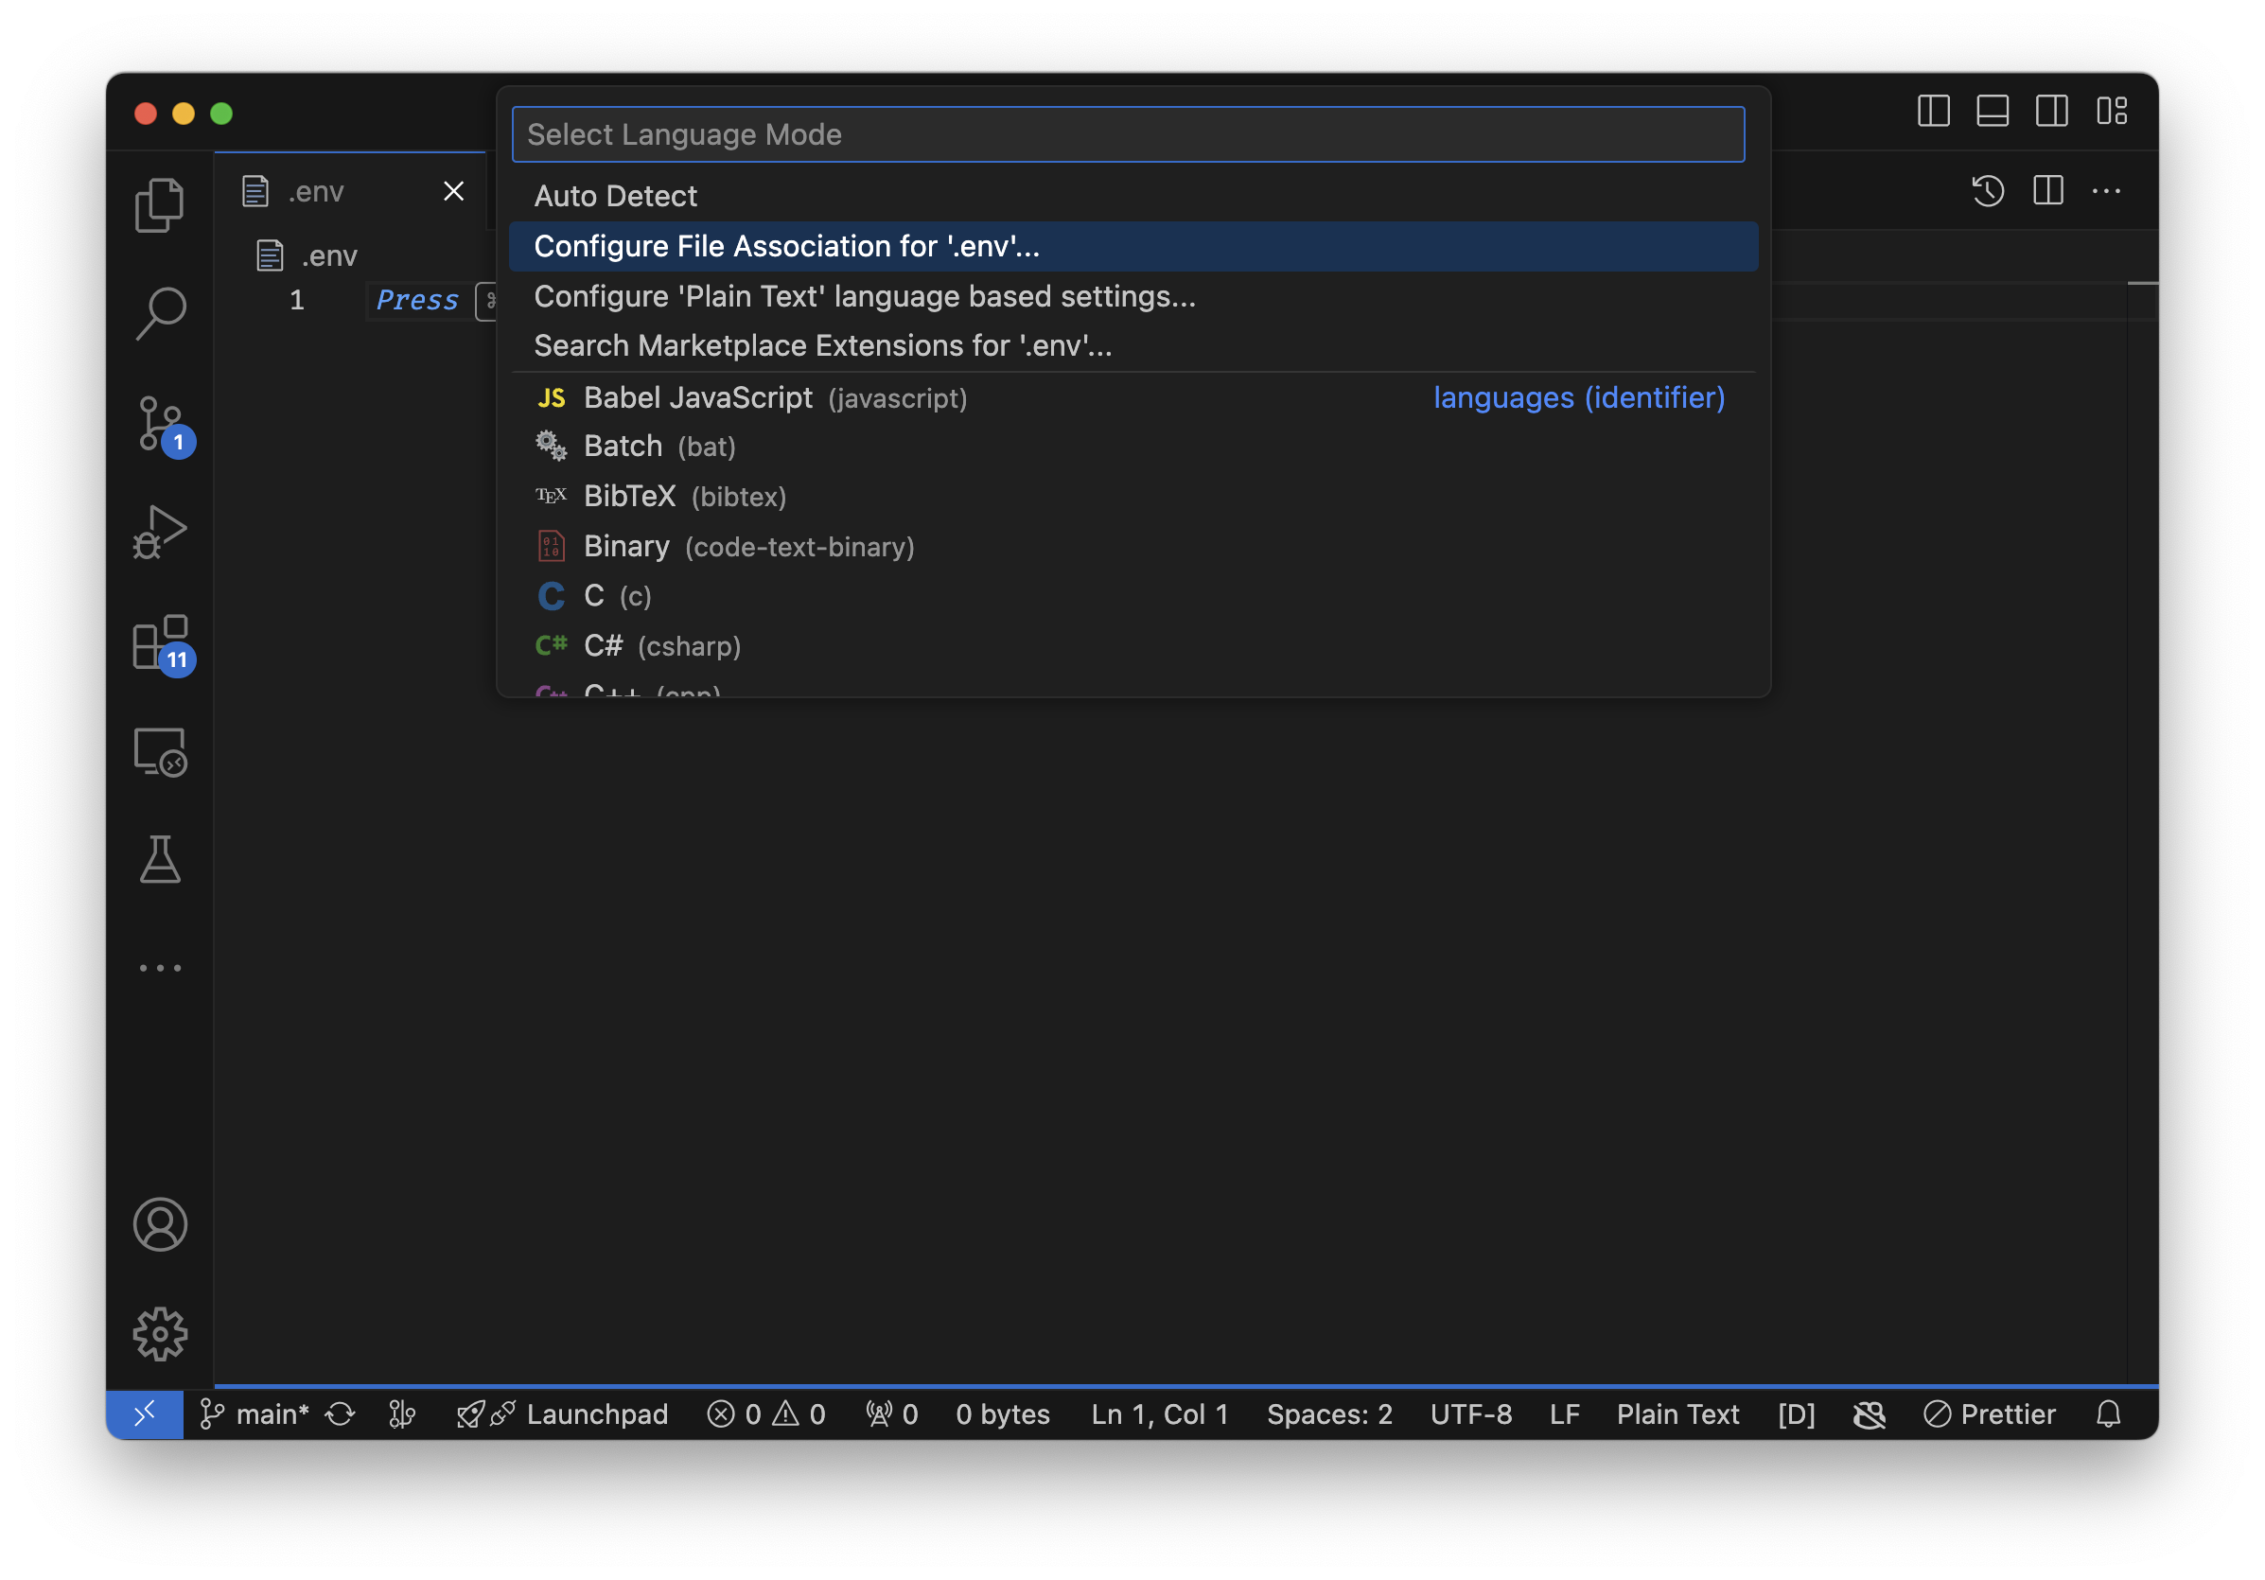Open the Extensions view
Image resolution: width=2265 pixels, height=1580 pixels.
point(159,646)
